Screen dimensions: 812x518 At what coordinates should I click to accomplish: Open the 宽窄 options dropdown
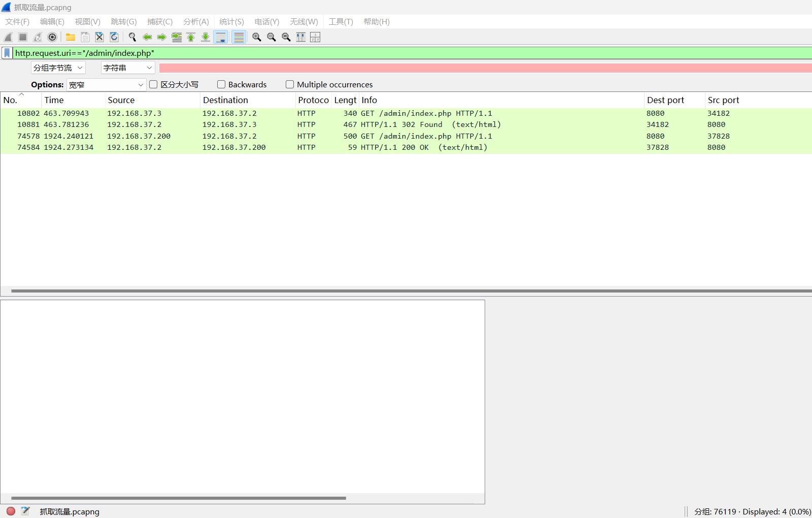(x=107, y=85)
